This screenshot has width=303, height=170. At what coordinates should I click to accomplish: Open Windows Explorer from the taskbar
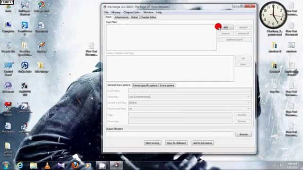tap(34, 165)
